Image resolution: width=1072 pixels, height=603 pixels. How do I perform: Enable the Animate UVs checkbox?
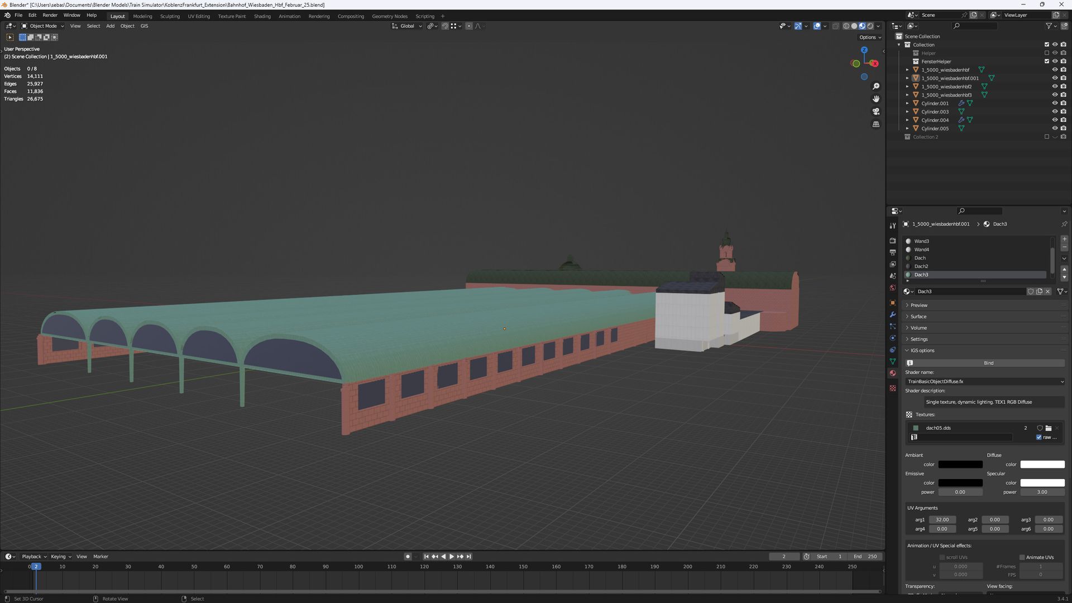point(1022,557)
